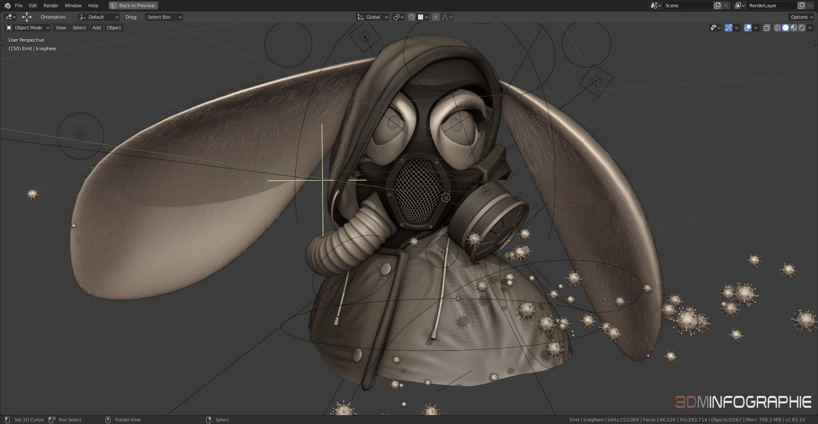Viewport: 818px width, 424px height.
Task: Delete the scene with X icon
Action: point(726,6)
